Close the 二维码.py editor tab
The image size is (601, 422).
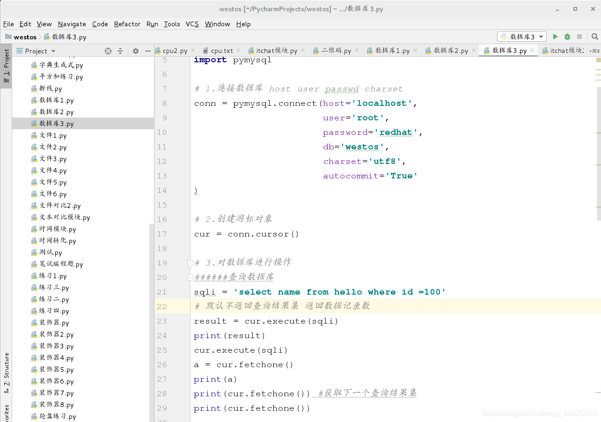[356, 50]
